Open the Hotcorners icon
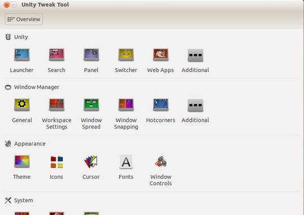304x215 pixels. [x=161, y=105]
